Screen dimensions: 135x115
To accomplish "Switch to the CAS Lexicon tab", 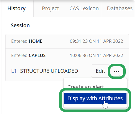I will coord(84,8).
